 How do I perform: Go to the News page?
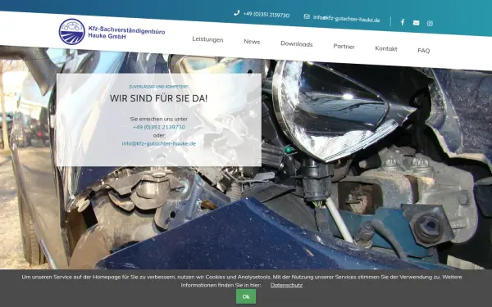pyautogui.click(x=252, y=42)
